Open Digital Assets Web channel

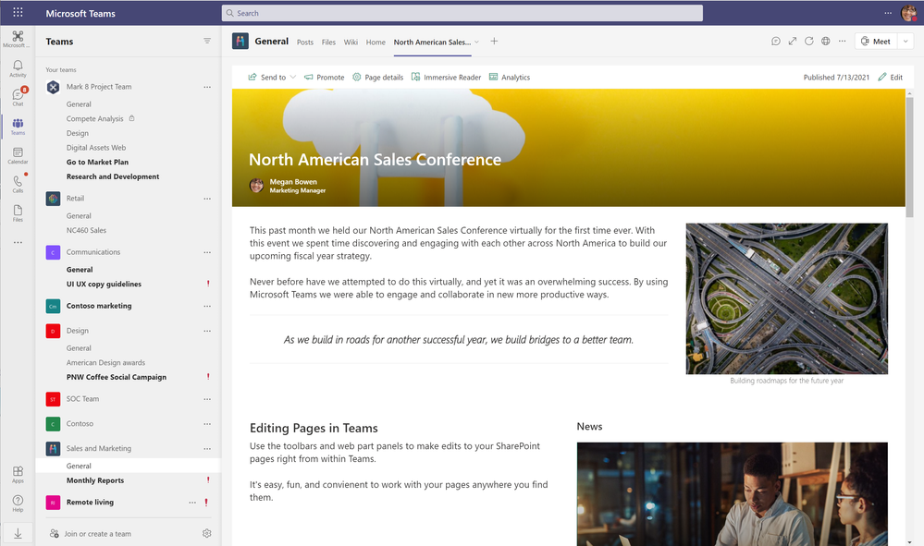click(x=96, y=148)
